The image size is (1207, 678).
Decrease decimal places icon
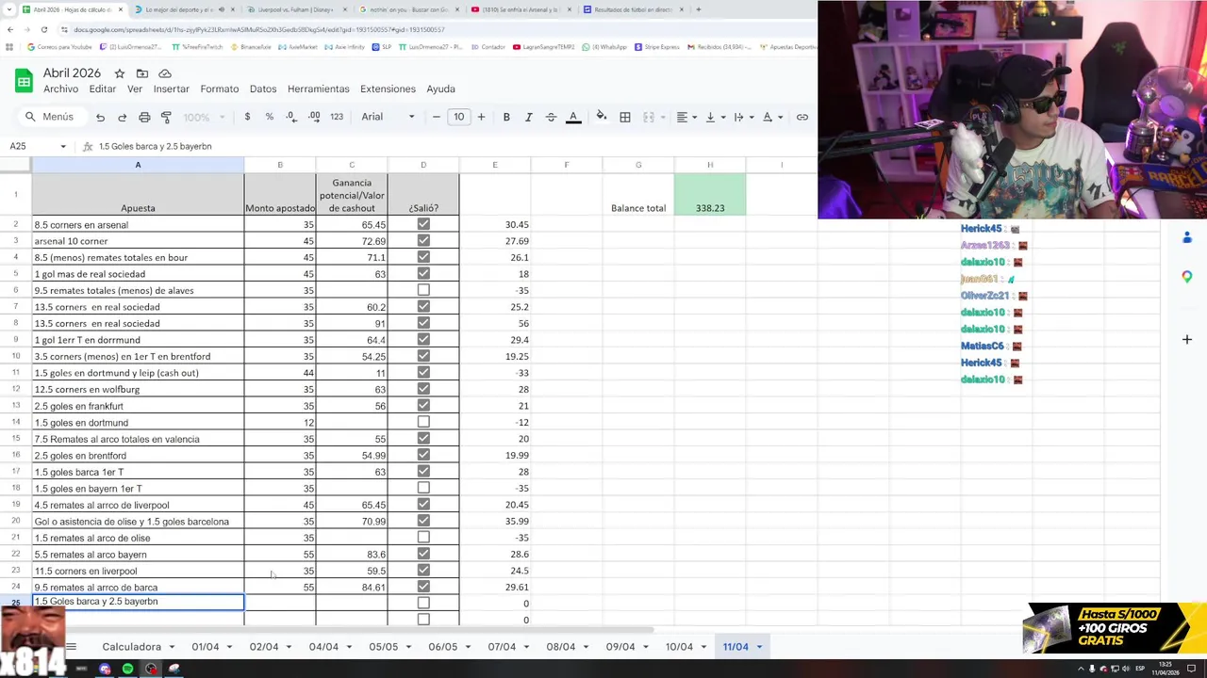[x=290, y=117]
